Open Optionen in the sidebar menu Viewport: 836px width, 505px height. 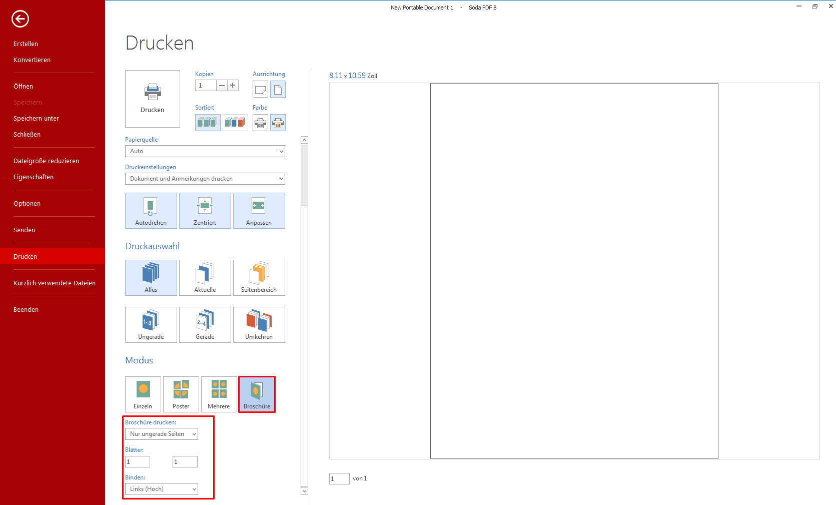click(x=27, y=204)
